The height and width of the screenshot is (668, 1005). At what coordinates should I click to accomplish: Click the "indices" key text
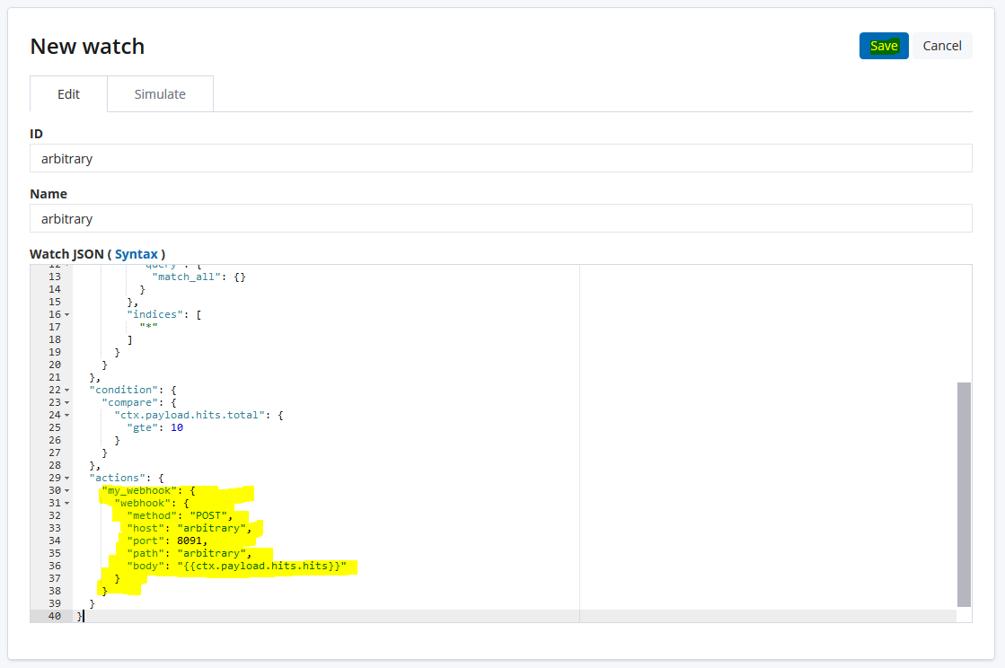155,314
